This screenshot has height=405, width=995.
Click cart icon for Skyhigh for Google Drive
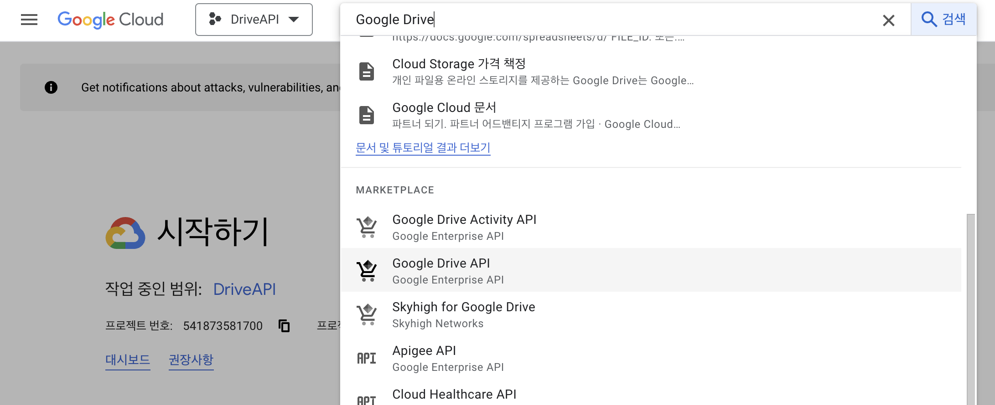(x=367, y=314)
